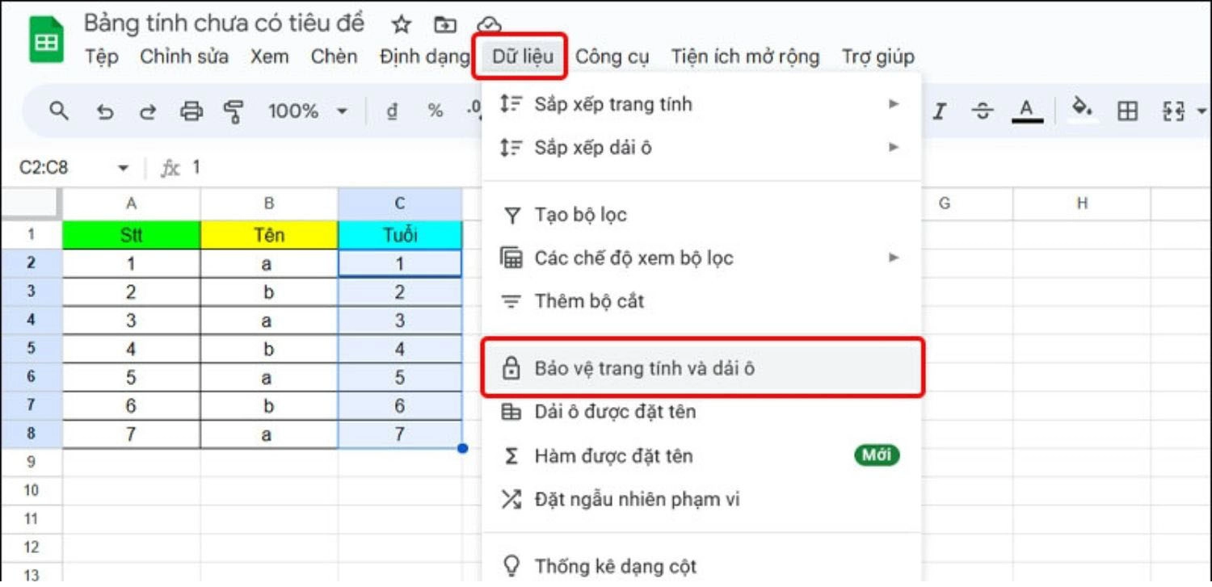Open Merge cells dropdown arrow

(x=1201, y=111)
